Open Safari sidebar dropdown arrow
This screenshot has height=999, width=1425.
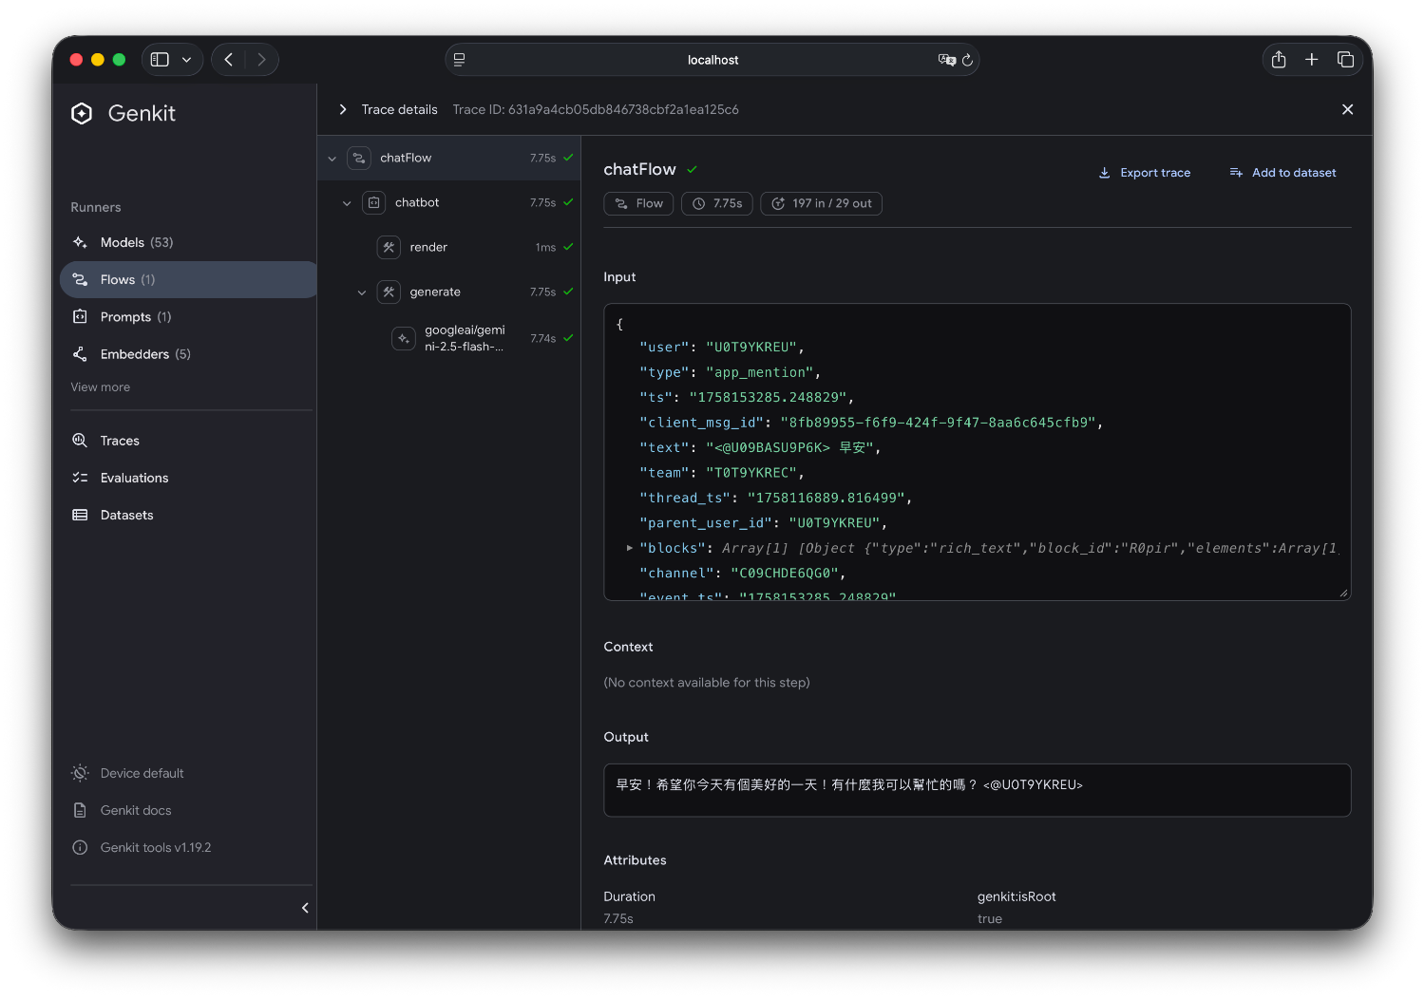tap(186, 60)
